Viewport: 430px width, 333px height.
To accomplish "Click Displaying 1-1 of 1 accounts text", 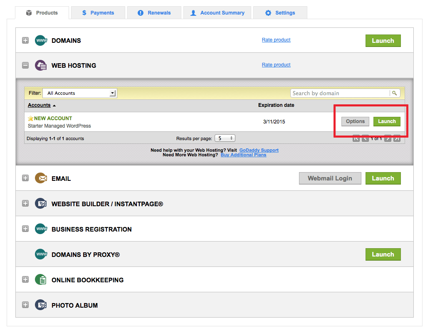I will coord(55,139).
